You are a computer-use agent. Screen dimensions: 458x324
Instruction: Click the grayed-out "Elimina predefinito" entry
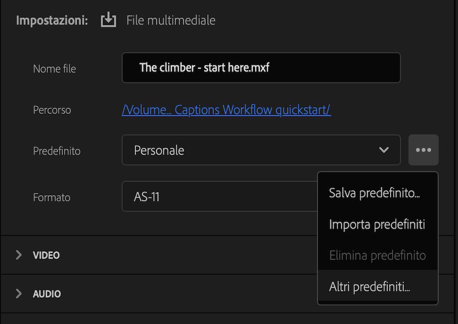[377, 255]
